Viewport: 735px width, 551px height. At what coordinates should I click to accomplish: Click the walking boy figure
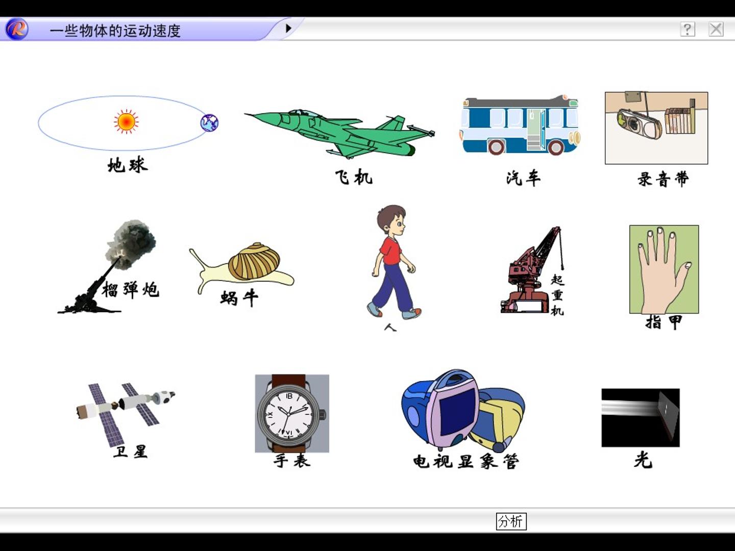tap(394, 262)
